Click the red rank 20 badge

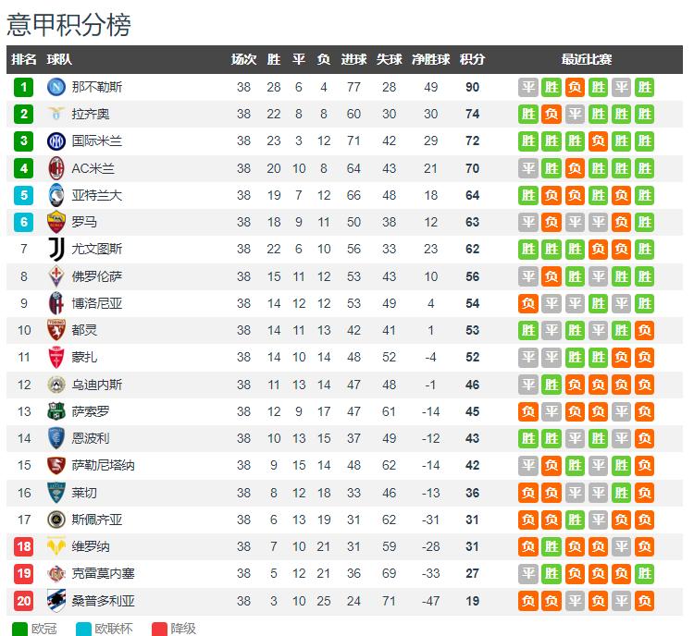point(23,601)
